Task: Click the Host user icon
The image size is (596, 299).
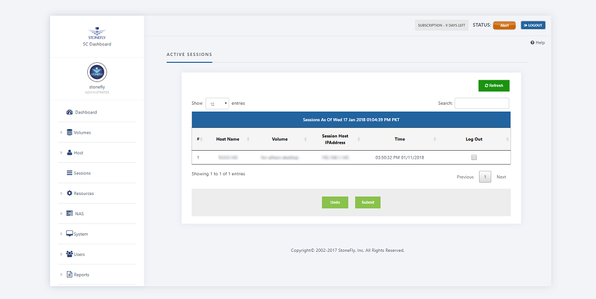Action: coord(70,153)
